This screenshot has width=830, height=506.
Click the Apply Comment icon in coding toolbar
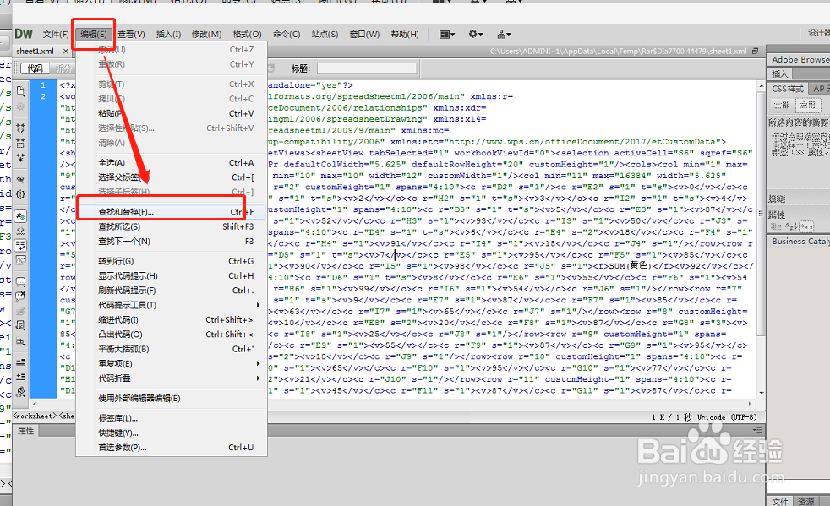(x=20, y=281)
